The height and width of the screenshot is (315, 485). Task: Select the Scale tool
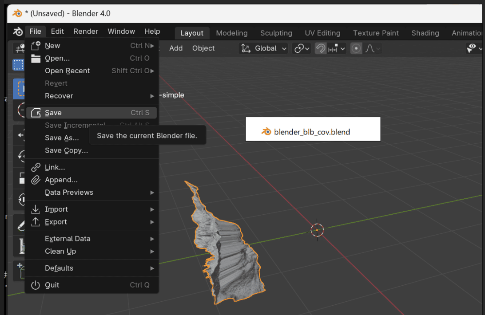(x=20, y=177)
